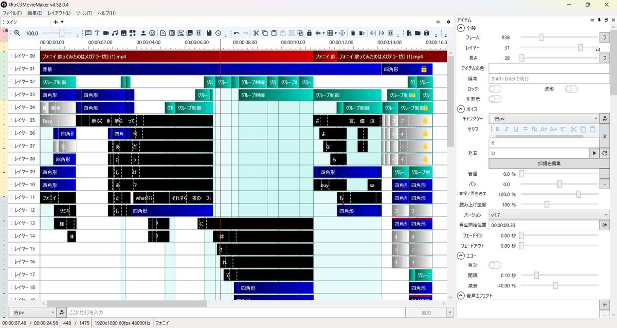
Task: Open the ツール(T) menu
Action: click(84, 13)
